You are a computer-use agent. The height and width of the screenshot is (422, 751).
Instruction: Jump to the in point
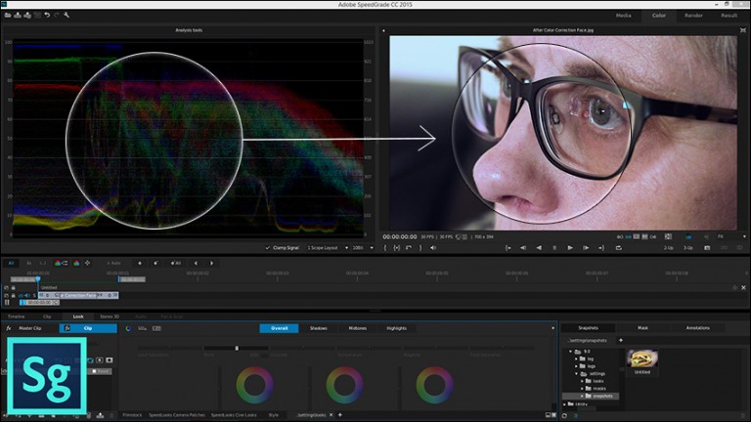508,248
